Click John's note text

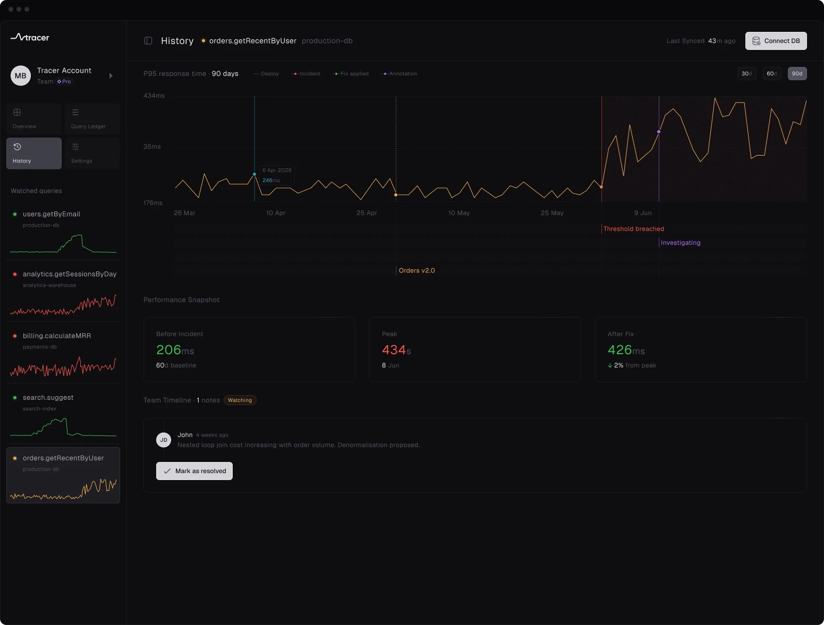click(299, 445)
